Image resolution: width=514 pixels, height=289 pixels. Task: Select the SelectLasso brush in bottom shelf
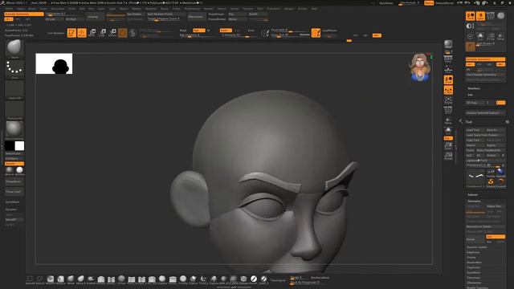pos(39,279)
